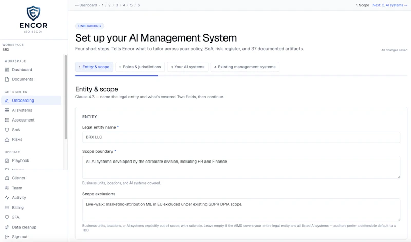The width and height of the screenshot is (411, 242).
Task: Click the Billing card icon
Action: pos(7,208)
